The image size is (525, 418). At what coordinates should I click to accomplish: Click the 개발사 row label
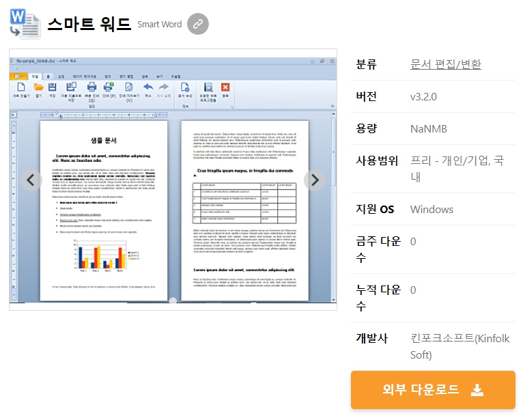point(371,338)
